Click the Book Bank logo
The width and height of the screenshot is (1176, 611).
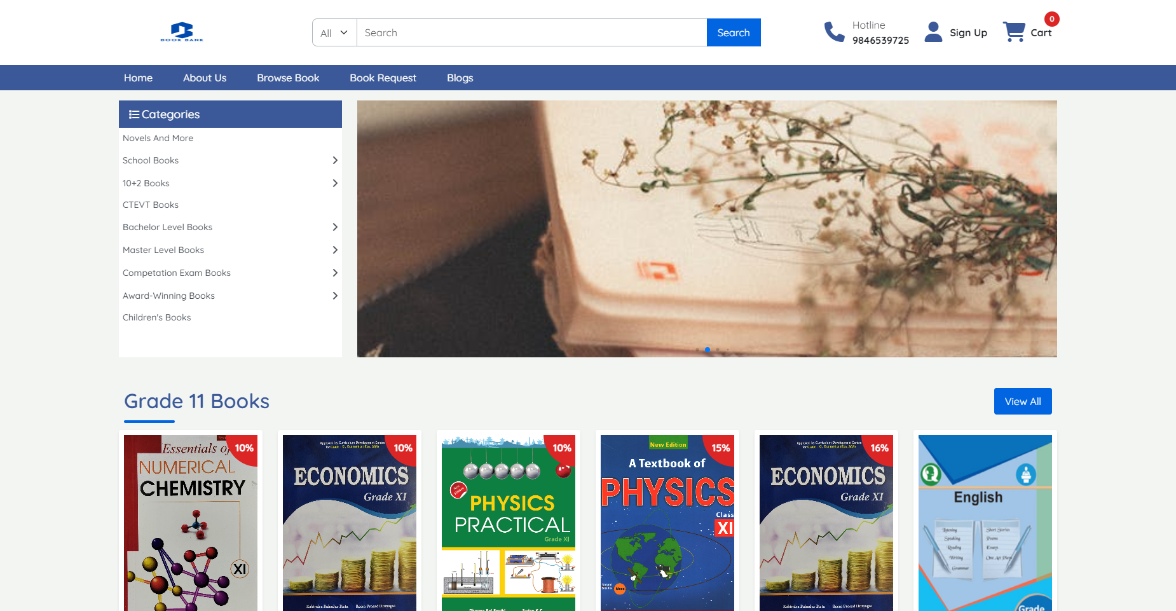click(182, 32)
